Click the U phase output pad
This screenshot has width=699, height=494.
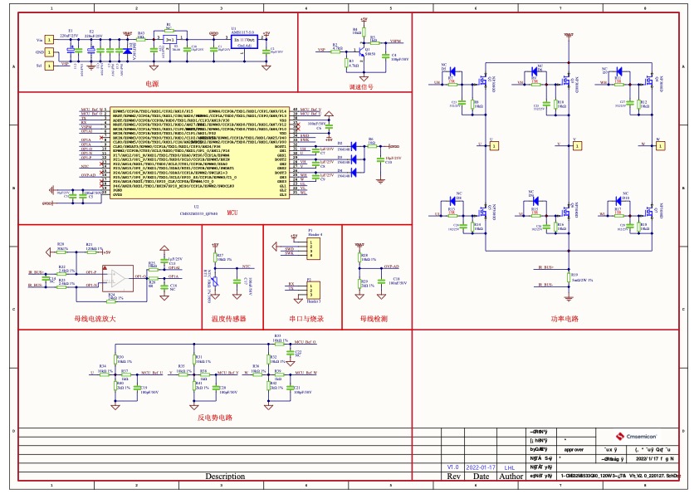click(494, 145)
